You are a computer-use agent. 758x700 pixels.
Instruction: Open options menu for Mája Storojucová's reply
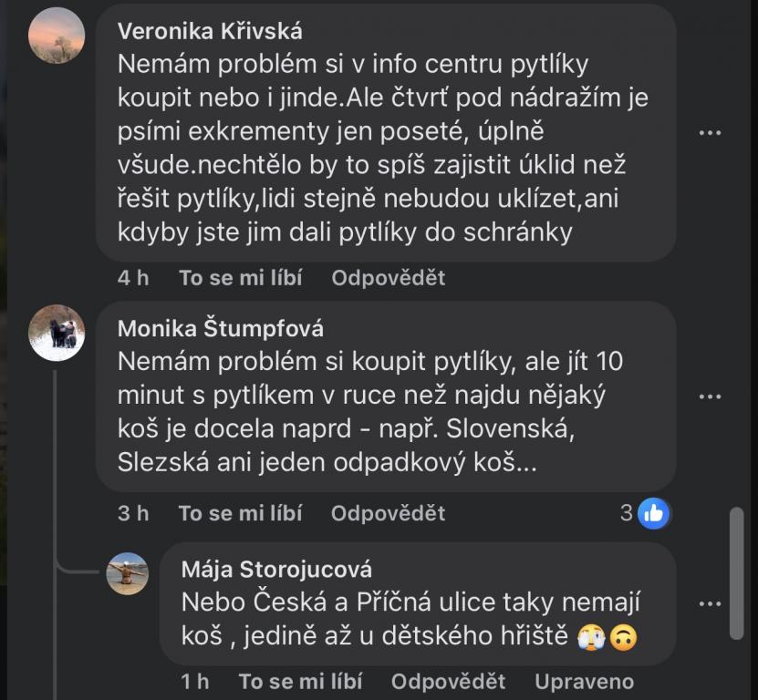(710, 603)
